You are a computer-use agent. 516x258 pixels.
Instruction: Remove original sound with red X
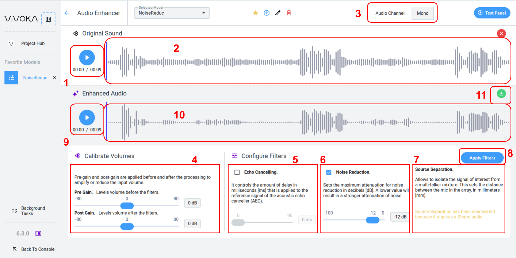point(501,33)
